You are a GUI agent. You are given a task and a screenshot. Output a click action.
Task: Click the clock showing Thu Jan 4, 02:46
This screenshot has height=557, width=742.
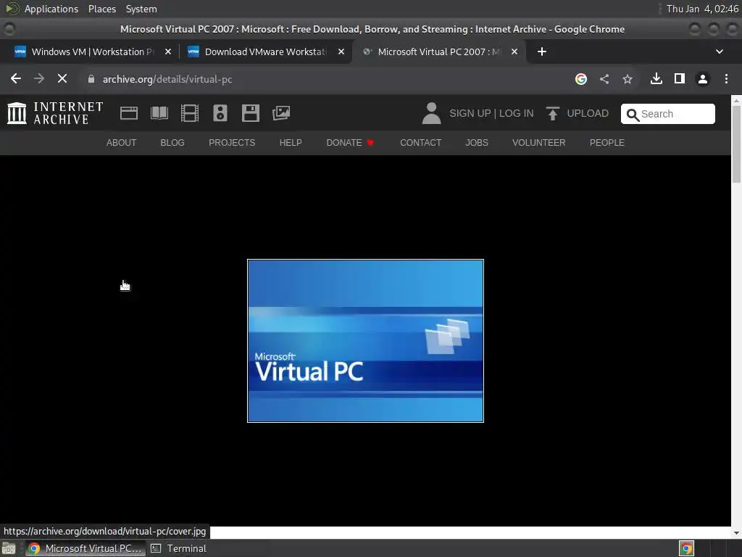pyautogui.click(x=702, y=9)
